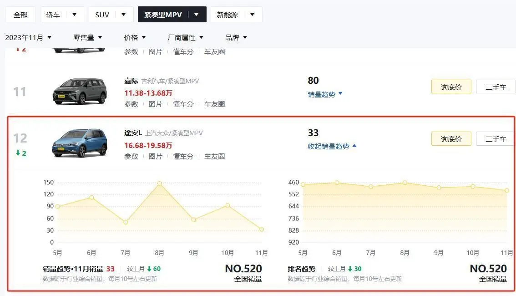The height and width of the screenshot is (296, 516).
Task: Switch to the 新能源 tab
Action: pyautogui.click(x=227, y=15)
